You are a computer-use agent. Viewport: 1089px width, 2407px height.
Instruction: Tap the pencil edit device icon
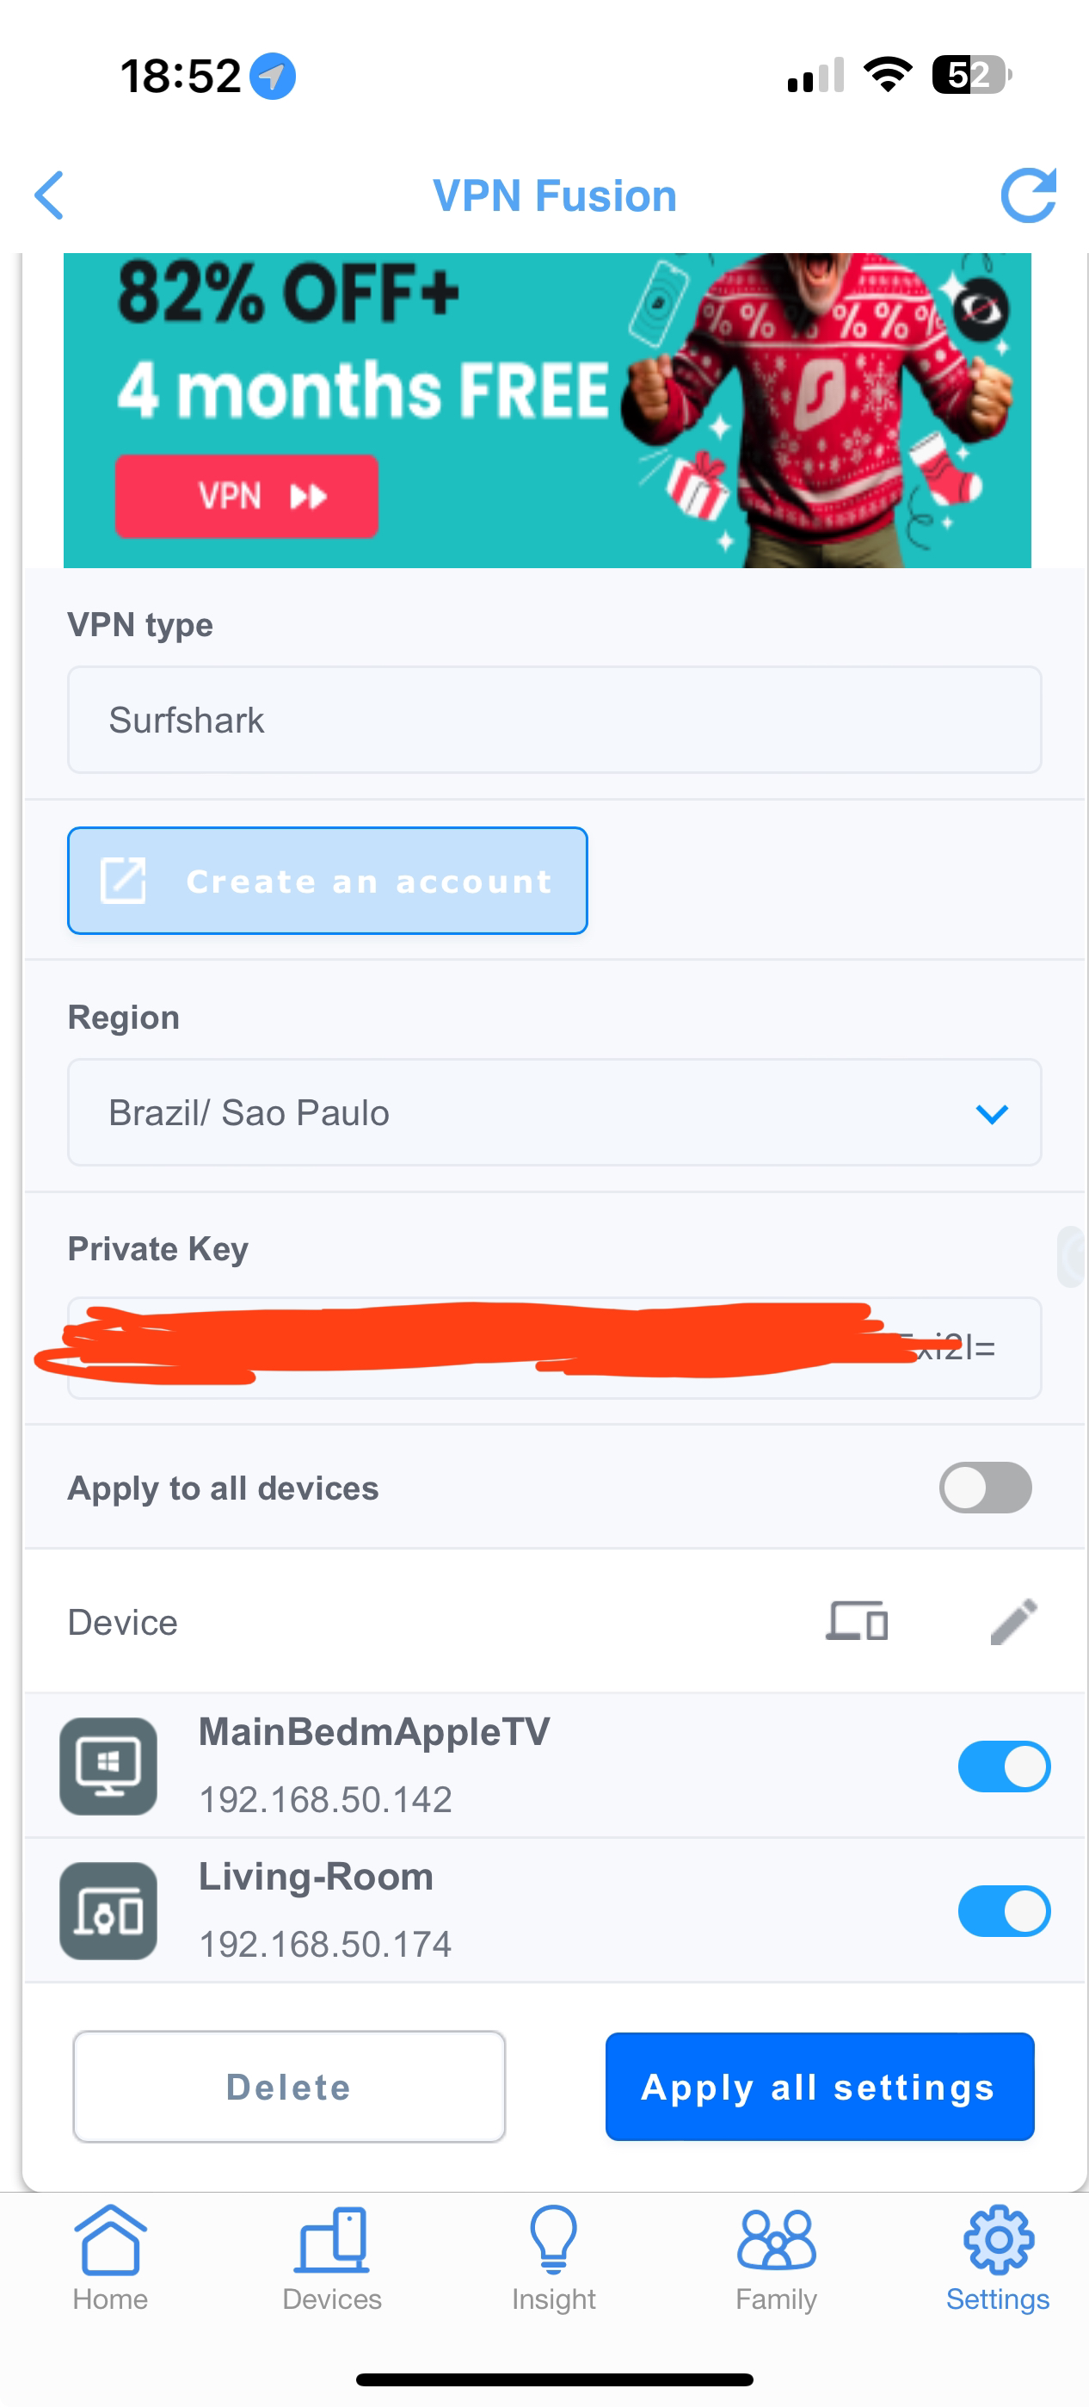pos(1013,1621)
